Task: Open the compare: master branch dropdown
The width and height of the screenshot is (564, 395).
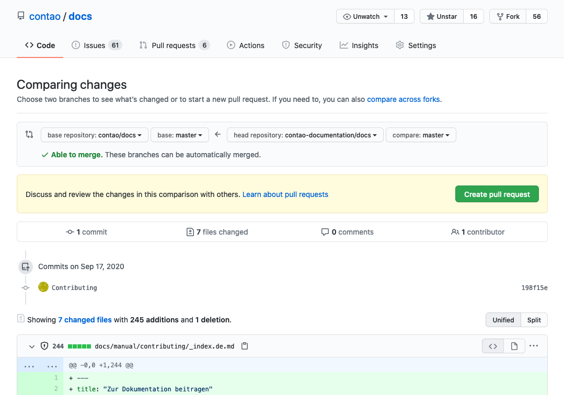Action: (420, 135)
